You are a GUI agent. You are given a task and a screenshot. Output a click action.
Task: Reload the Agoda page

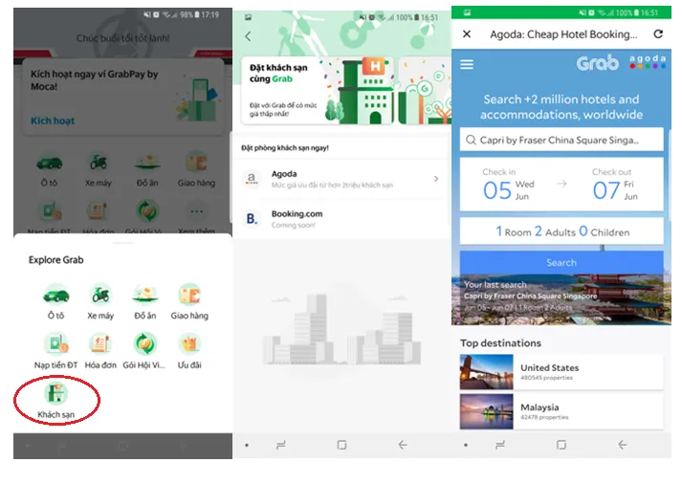pyautogui.click(x=658, y=33)
